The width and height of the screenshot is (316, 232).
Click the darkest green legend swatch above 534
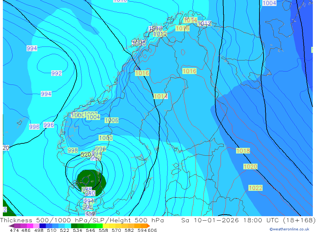[74, 226]
